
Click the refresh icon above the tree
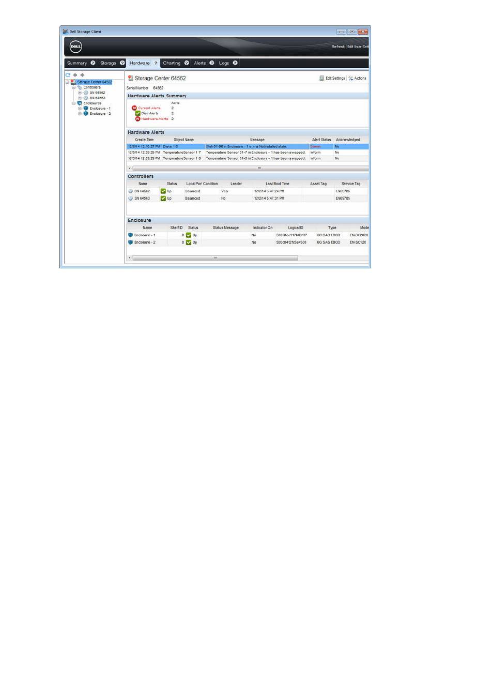(68, 75)
